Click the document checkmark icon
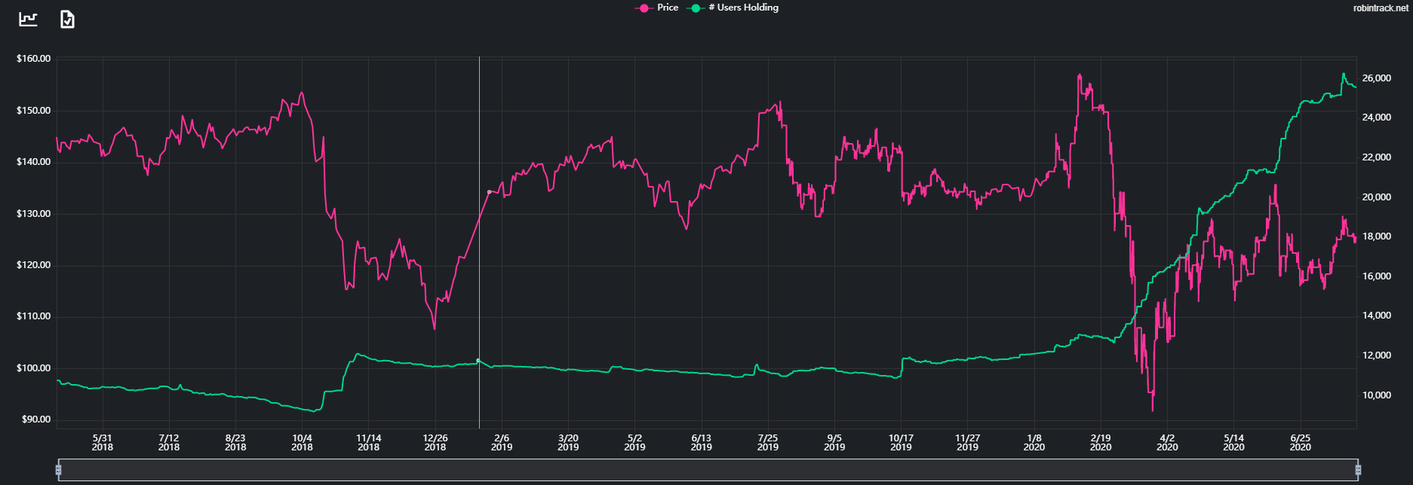Image resolution: width=1413 pixels, height=485 pixels. click(67, 19)
